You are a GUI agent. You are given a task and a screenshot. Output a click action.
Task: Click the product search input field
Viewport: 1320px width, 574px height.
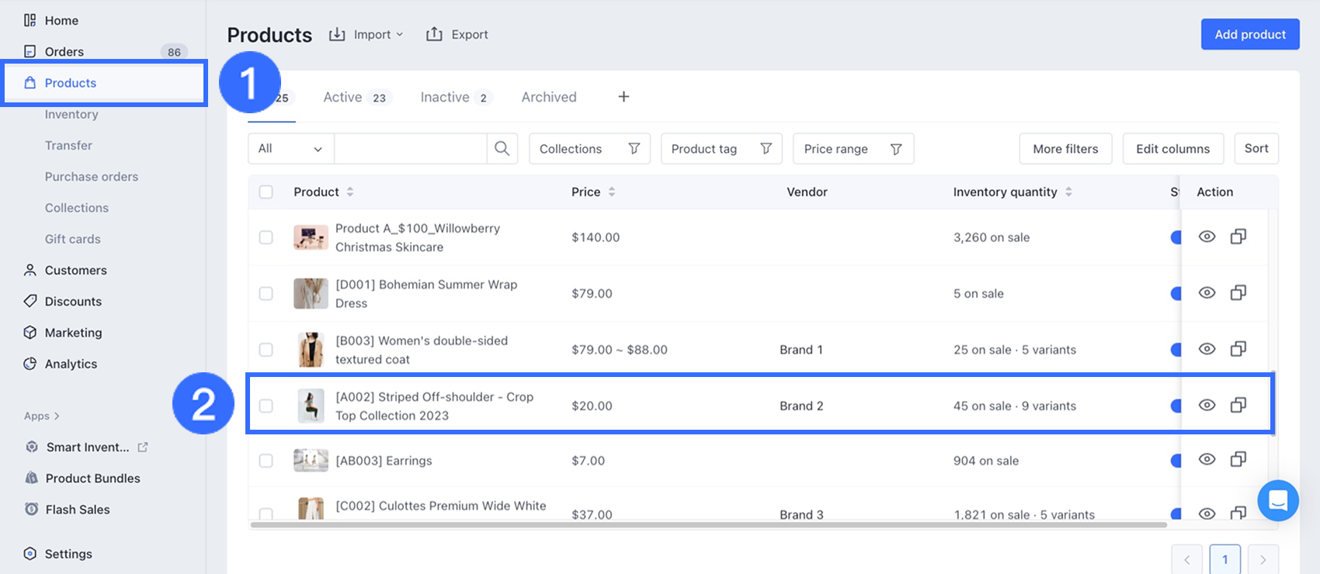click(410, 149)
